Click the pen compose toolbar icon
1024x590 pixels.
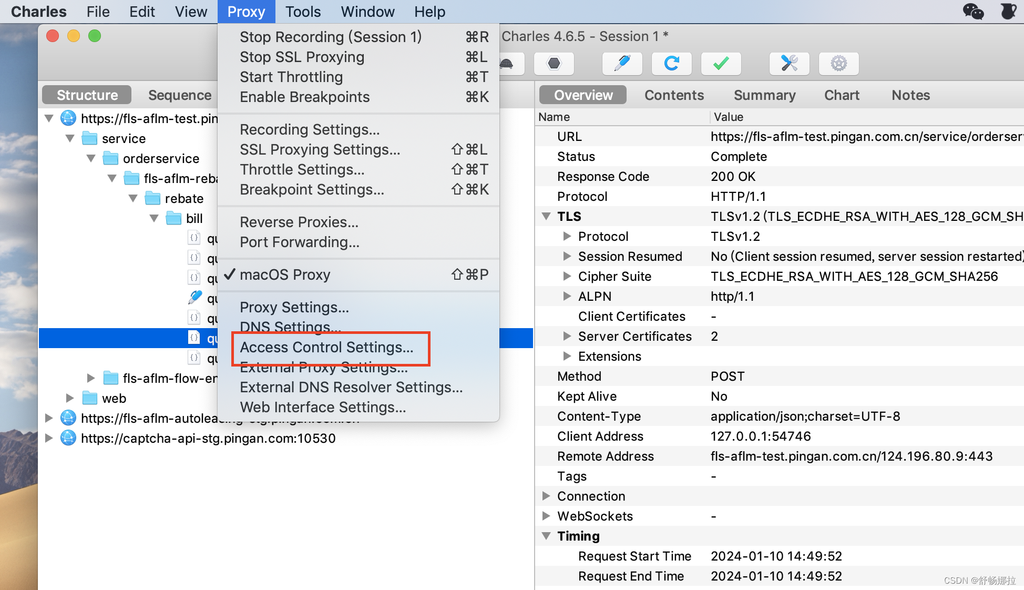pyautogui.click(x=622, y=64)
